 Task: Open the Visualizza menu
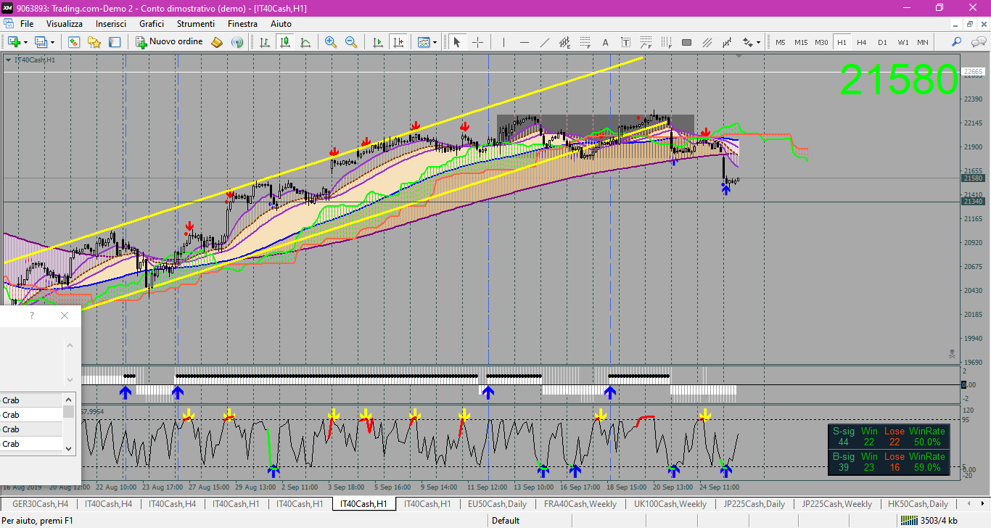click(65, 24)
